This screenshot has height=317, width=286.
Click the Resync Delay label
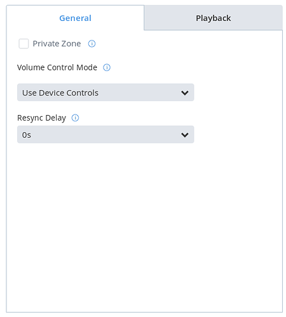[x=41, y=118]
